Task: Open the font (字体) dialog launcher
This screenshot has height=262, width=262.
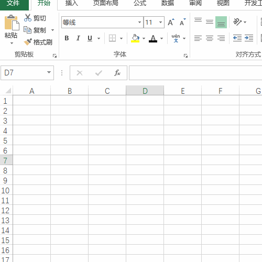Action: [x=185, y=56]
